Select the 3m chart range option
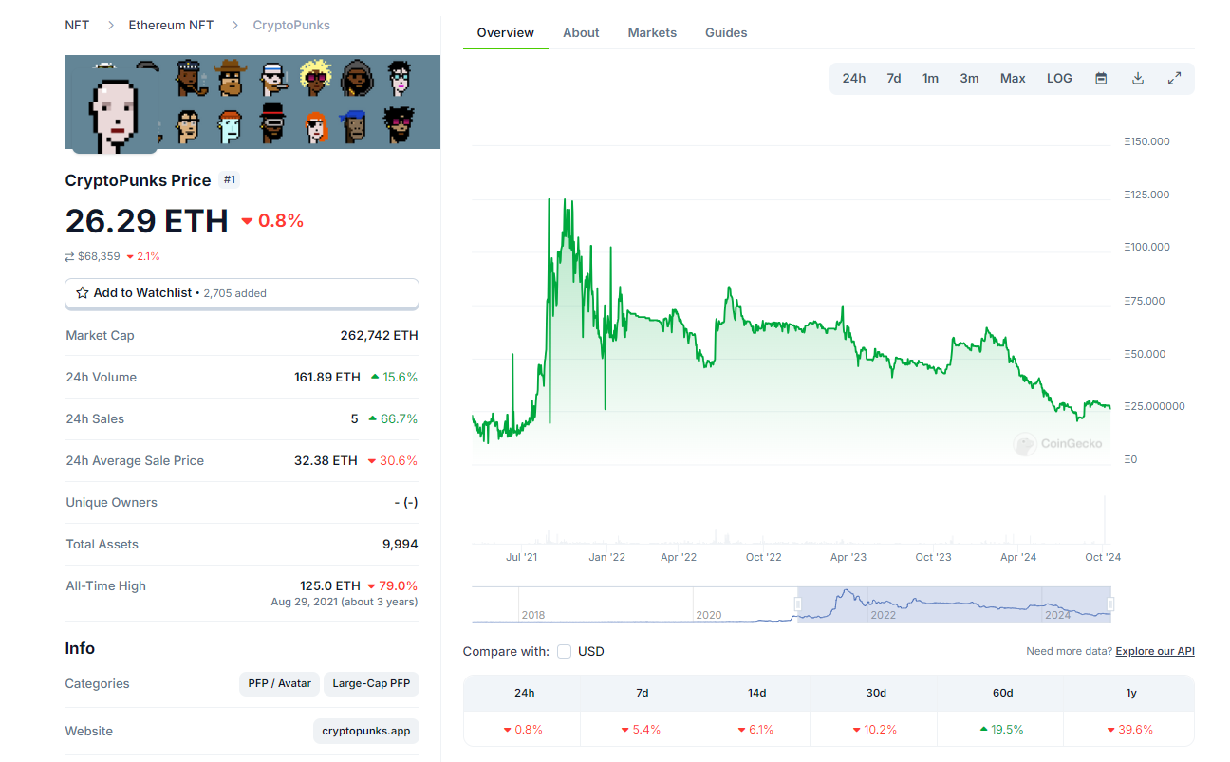Image resolution: width=1230 pixels, height=762 pixels. point(969,78)
